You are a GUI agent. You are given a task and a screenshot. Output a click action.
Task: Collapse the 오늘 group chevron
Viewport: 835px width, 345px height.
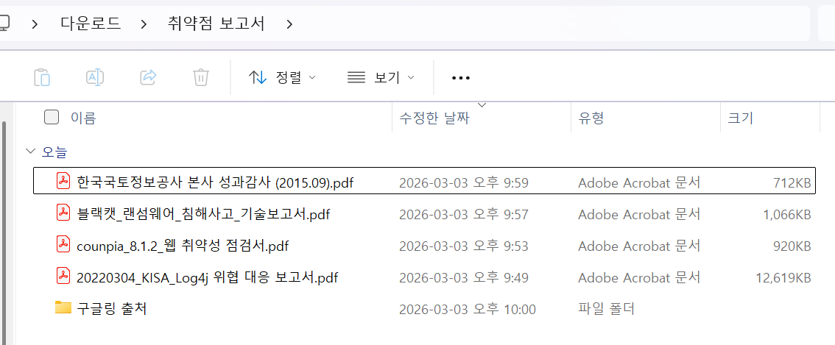[x=30, y=152]
